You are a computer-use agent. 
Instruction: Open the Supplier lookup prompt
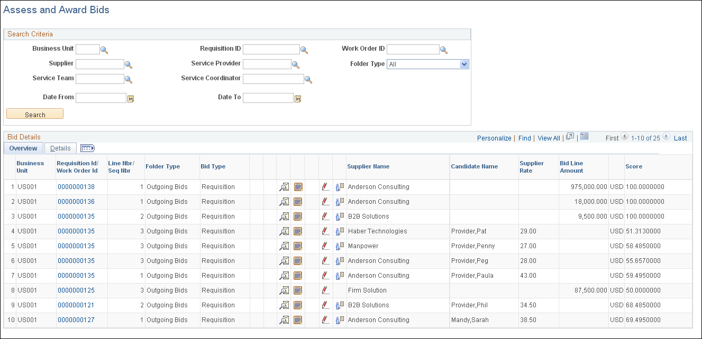point(129,64)
